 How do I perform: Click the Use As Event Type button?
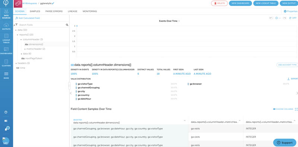[x=287, y=65]
